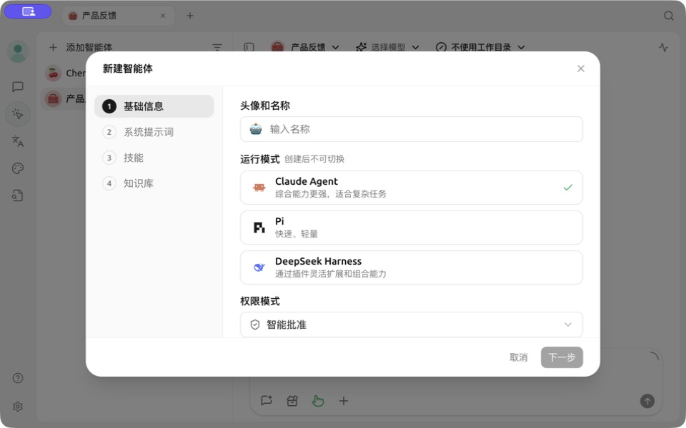Open the help question mark icon
Image resolution: width=686 pixels, height=428 pixels.
coord(18,378)
